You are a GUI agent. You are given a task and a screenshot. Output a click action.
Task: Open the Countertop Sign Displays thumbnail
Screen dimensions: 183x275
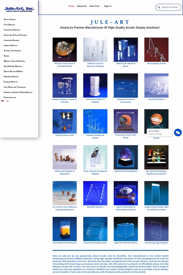(156, 229)
